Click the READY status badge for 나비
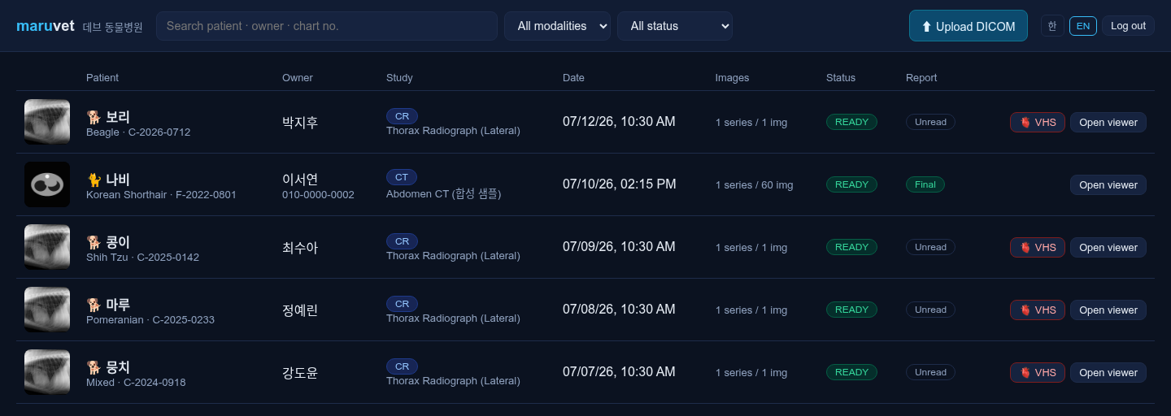The width and height of the screenshot is (1171, 416). pyautogui.click(x=851, y=184)
